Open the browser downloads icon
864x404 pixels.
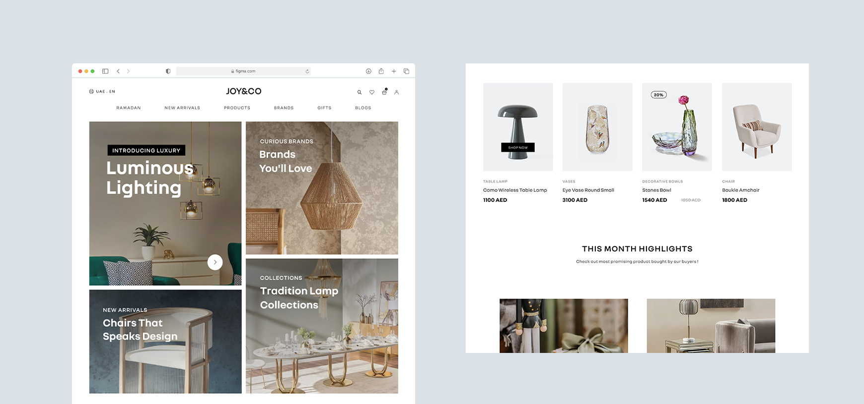(x=368, y=71)
